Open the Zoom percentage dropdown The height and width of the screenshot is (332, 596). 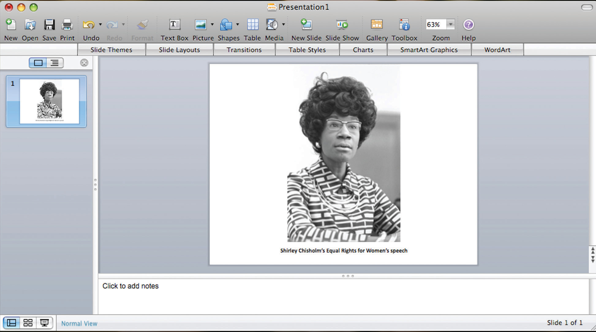(451, 25)
